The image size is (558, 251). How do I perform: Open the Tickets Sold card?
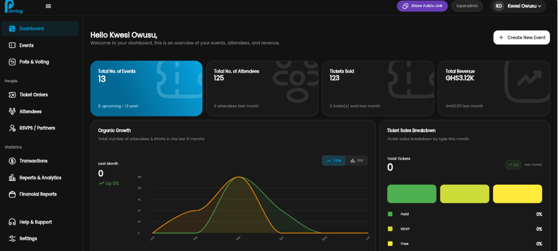click(x=378, y=89)
